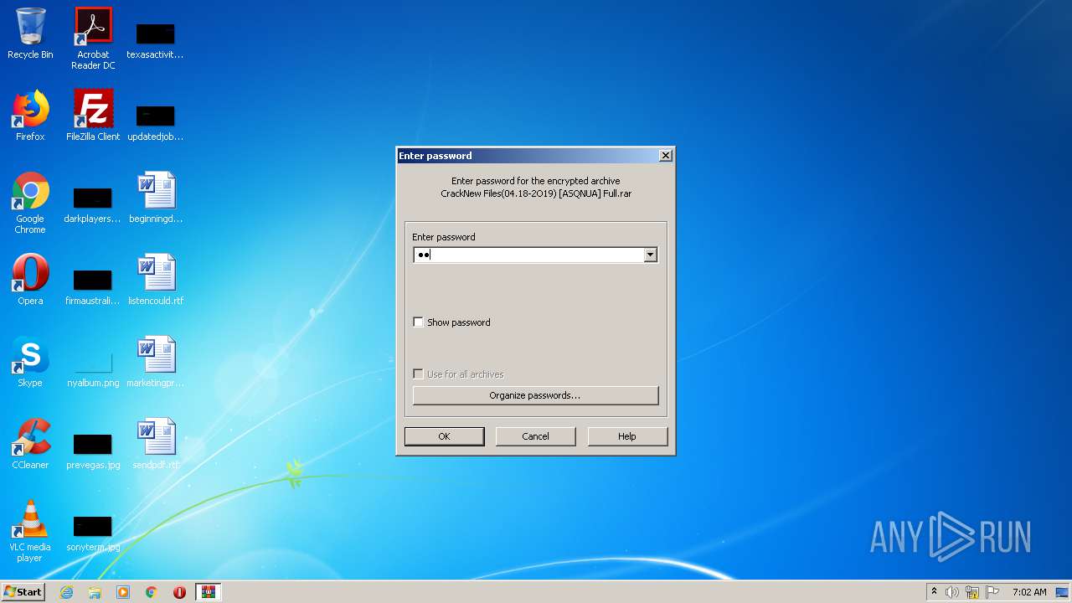1072x603 pixels.
Task: Switch to the WinRAR taskbar button
Action: pos(208,592)
